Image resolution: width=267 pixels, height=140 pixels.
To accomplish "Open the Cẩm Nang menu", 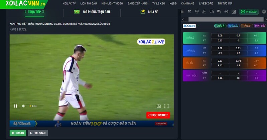I will 188,3.
